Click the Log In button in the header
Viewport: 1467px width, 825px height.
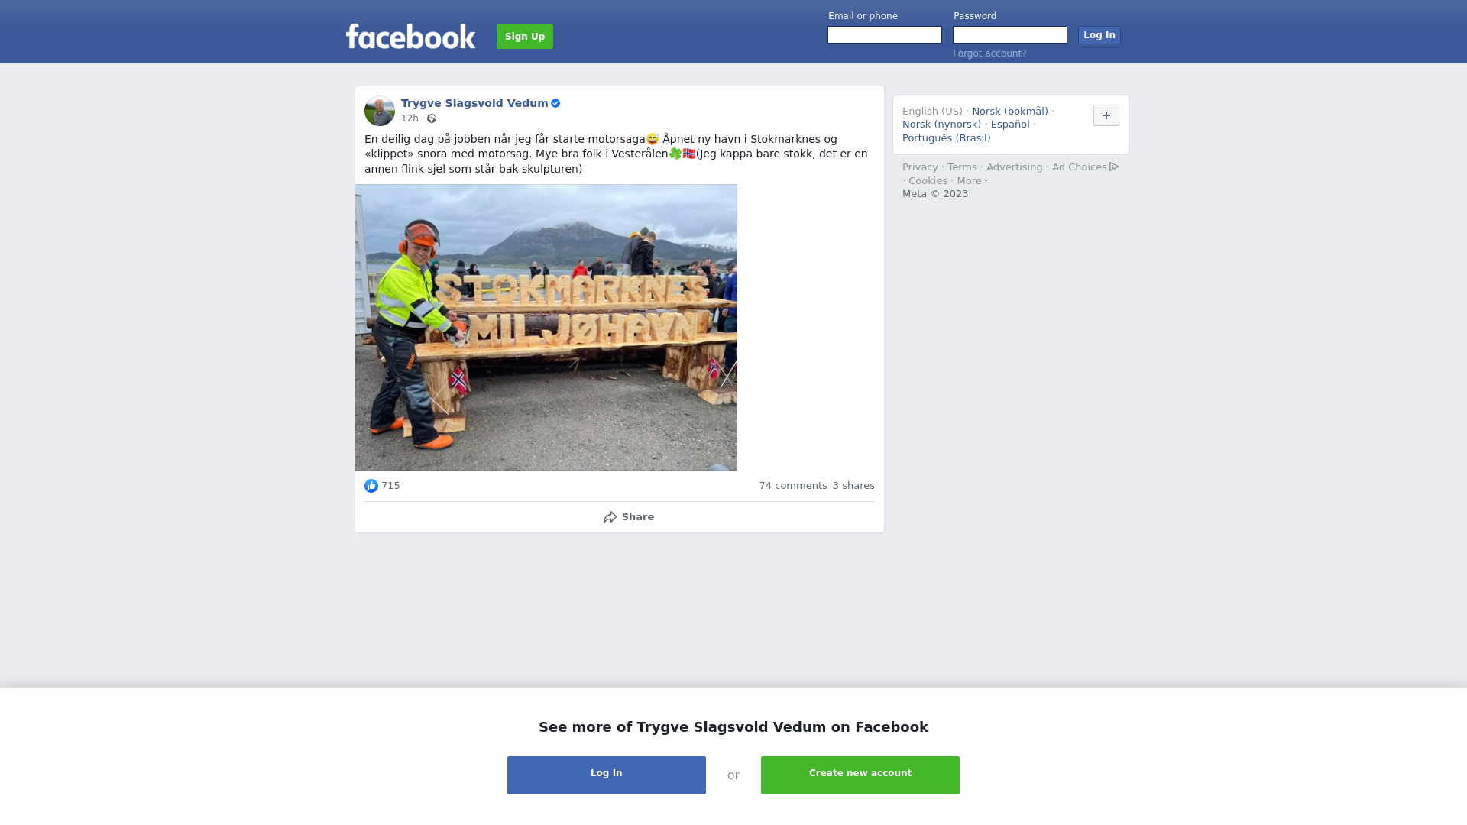[1099, 35]
